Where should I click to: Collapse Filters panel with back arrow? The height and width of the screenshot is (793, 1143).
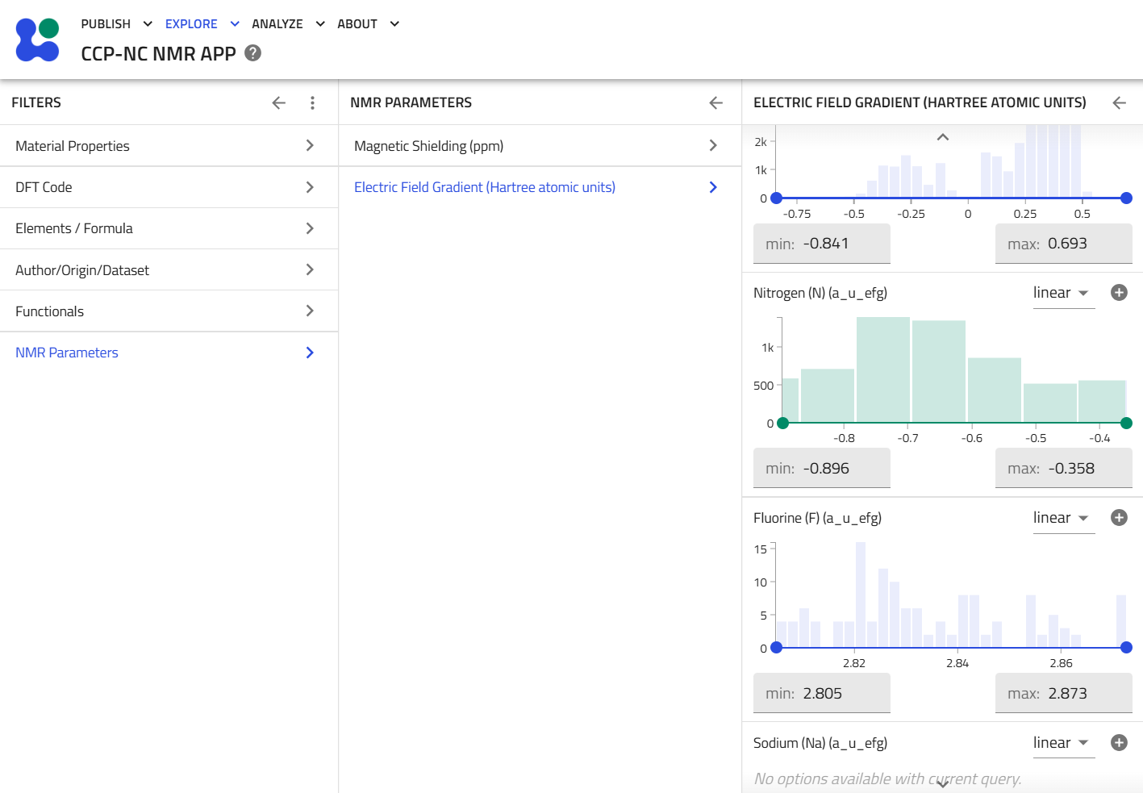(x=279, y=102)
